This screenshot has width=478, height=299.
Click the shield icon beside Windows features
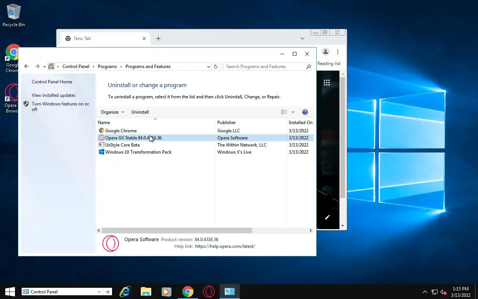tap(26, 104)
